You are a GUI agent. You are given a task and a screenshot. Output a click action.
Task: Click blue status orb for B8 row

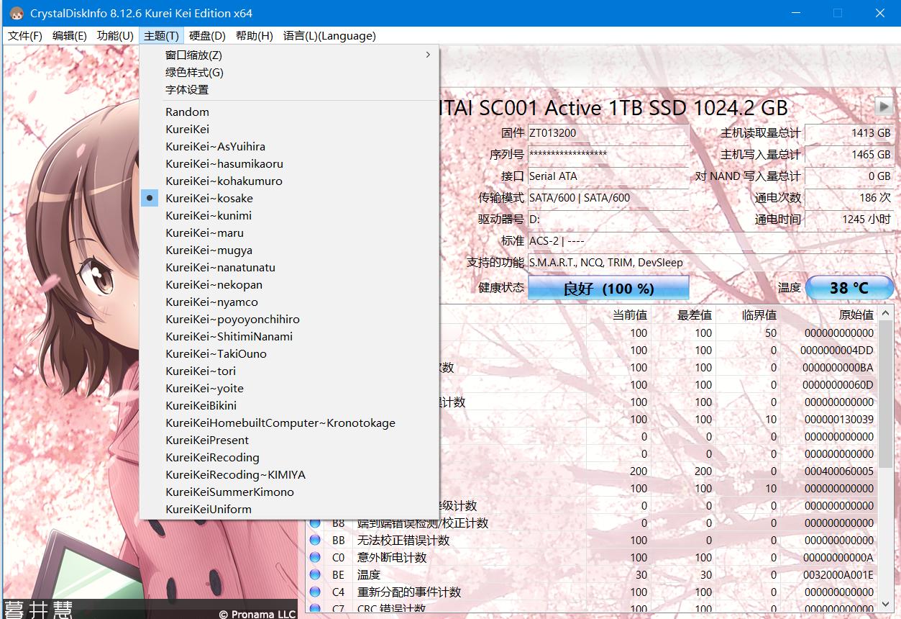pyautogui.click(x=315, y=523)
